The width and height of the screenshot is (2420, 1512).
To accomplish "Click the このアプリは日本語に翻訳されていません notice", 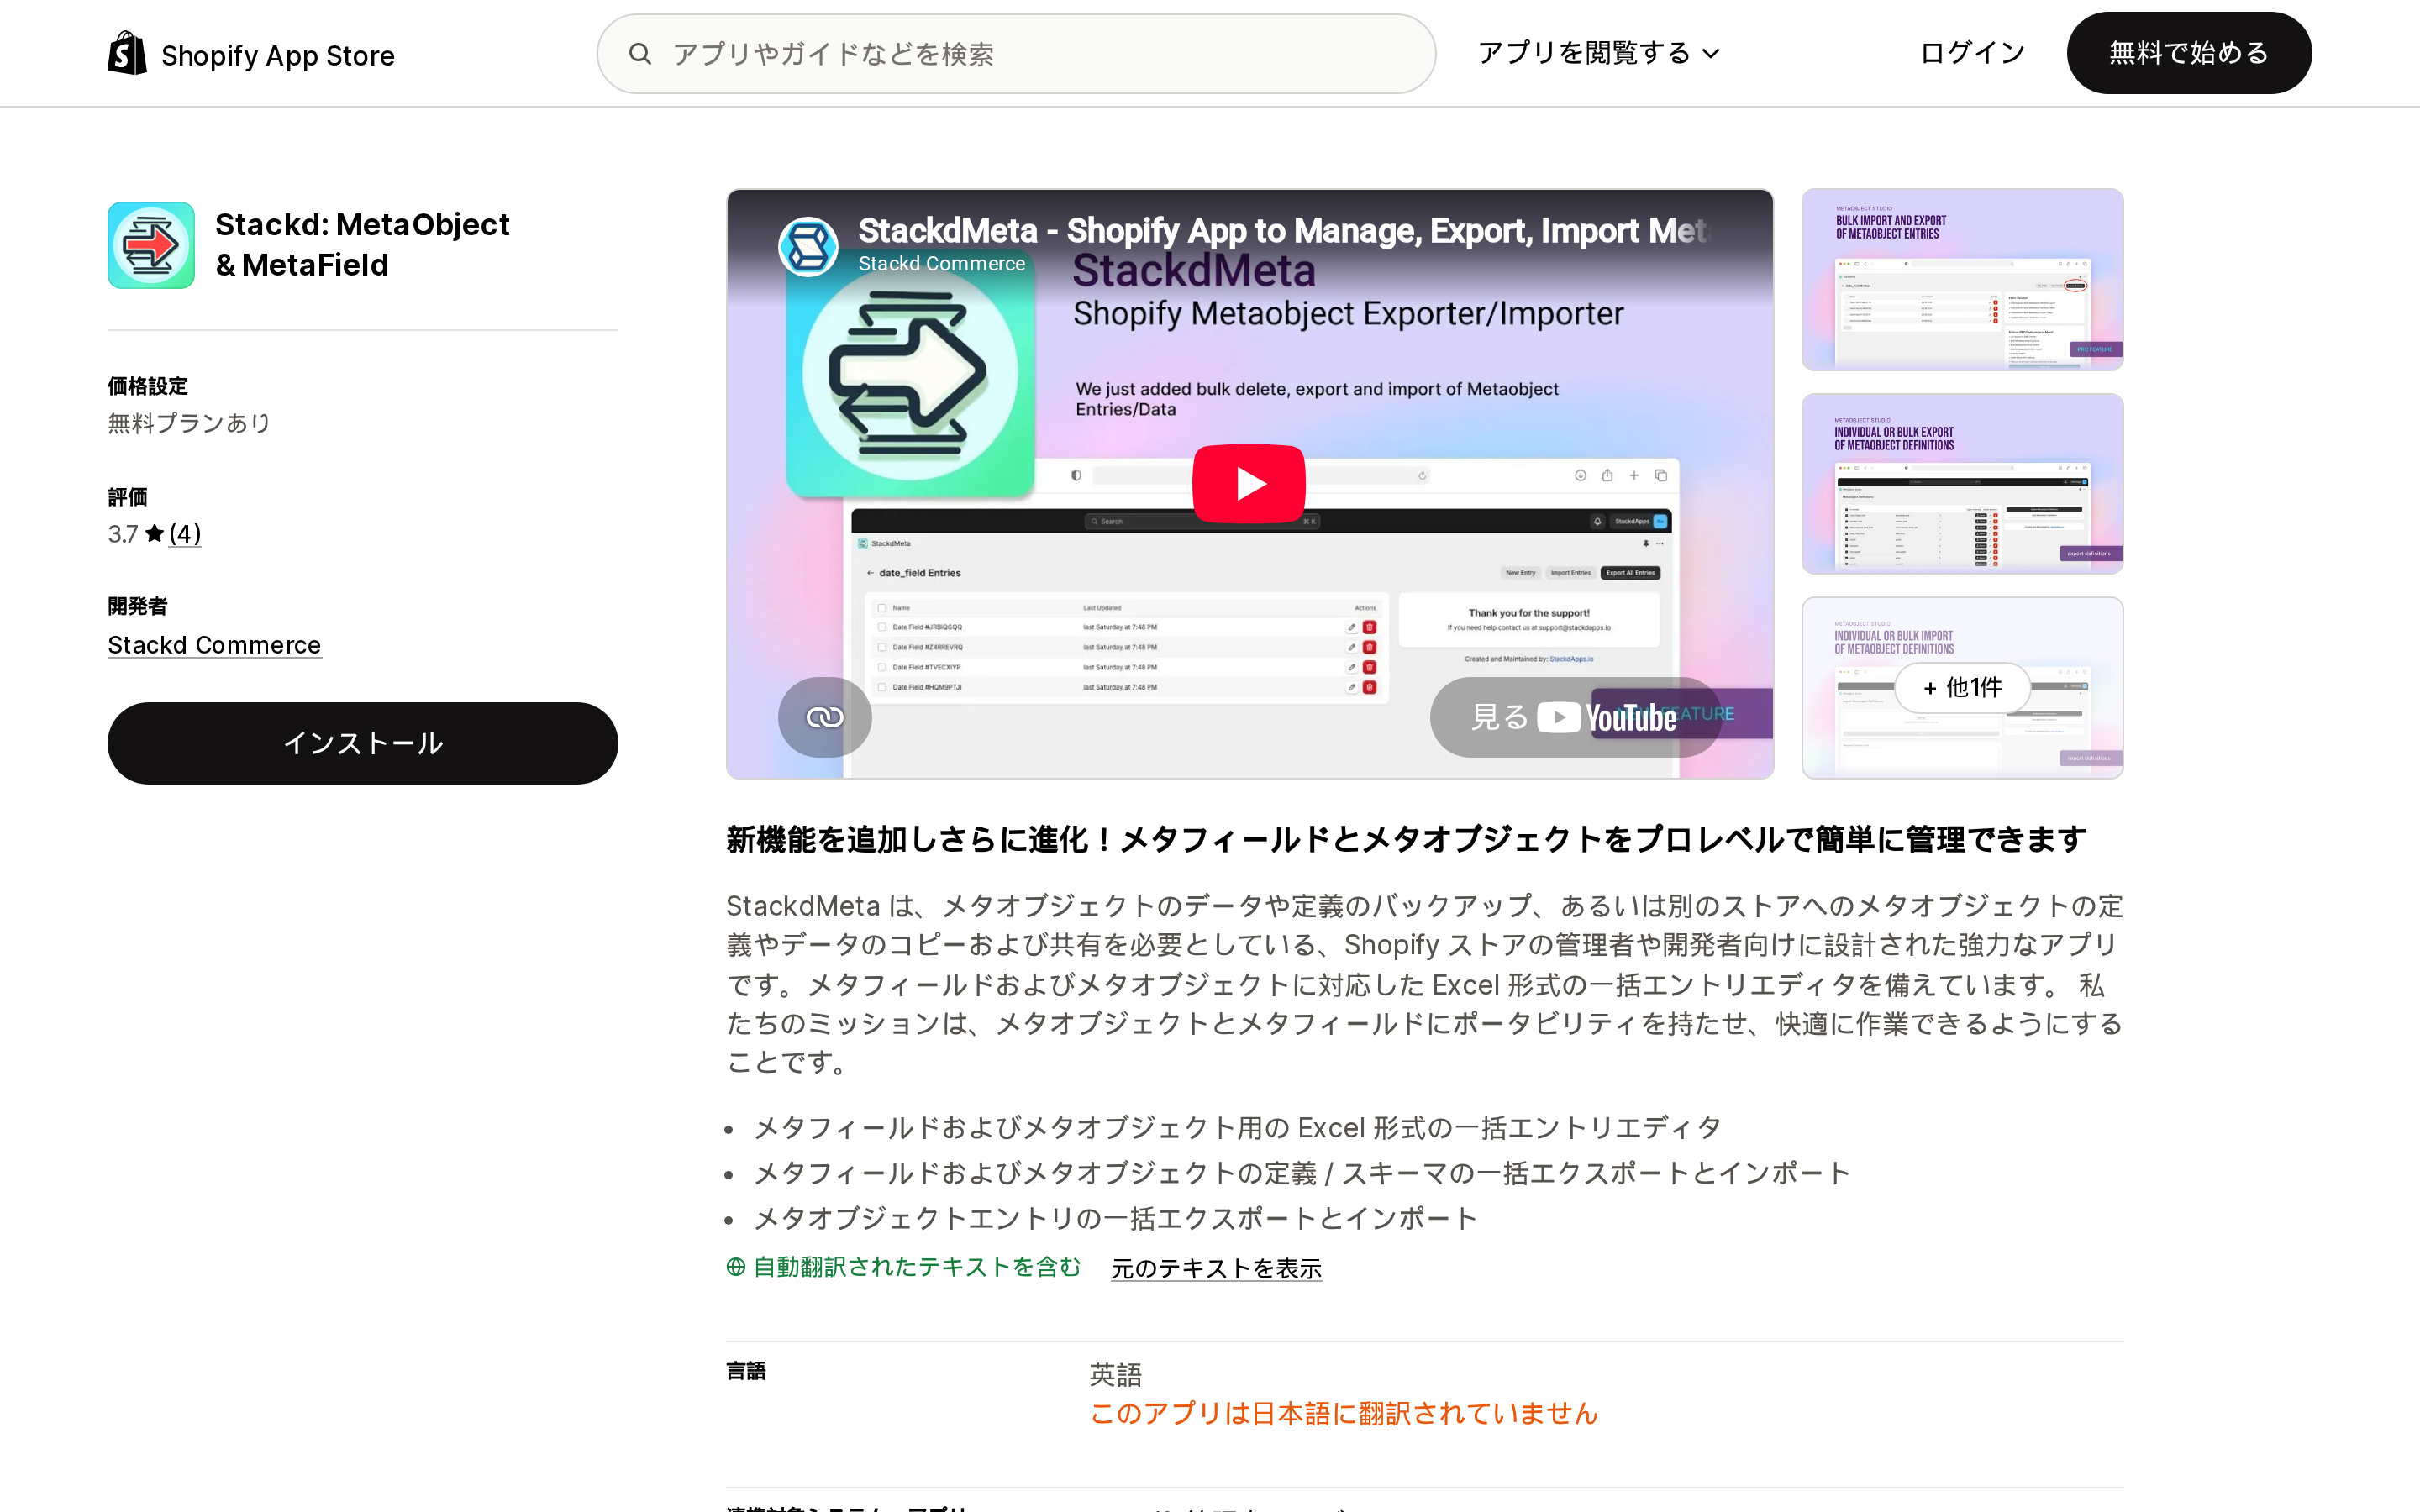I will coord(1343,1413).
